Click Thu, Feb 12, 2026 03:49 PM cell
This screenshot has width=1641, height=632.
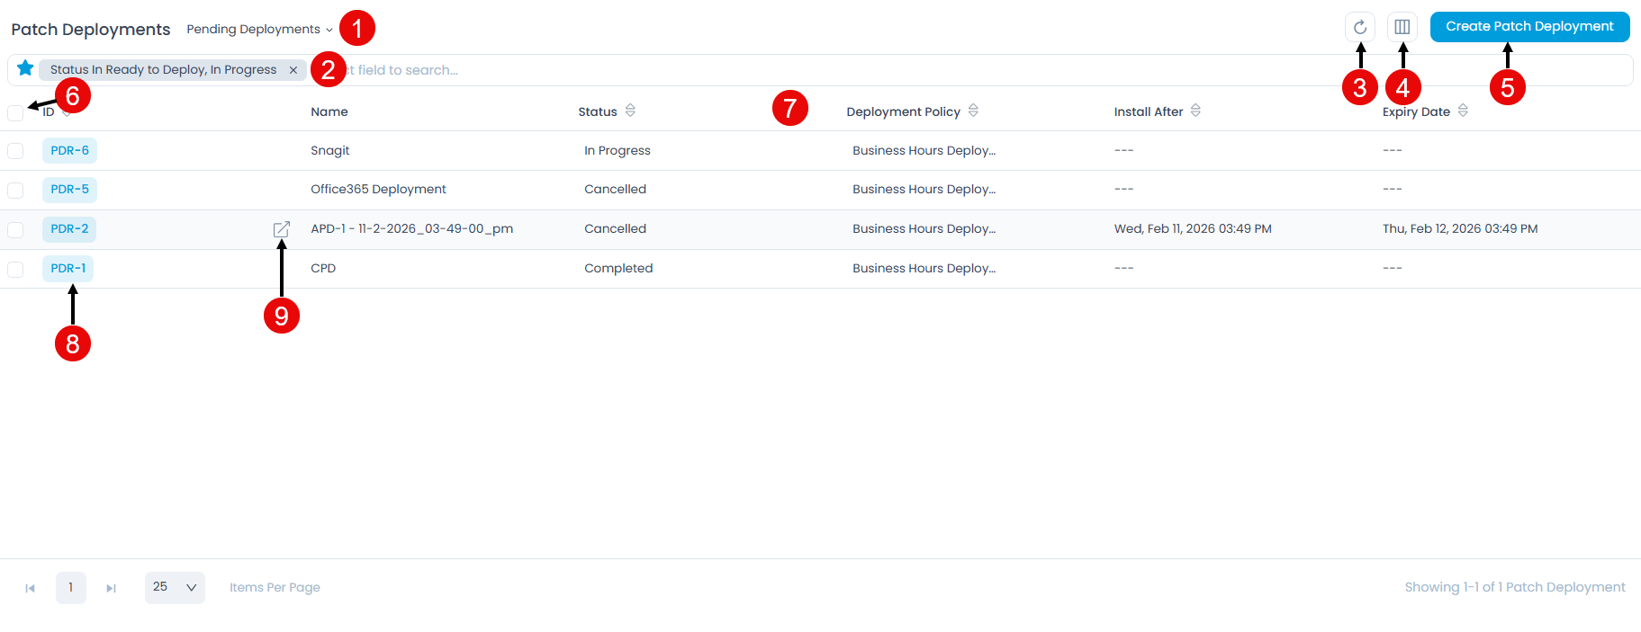click(1460, 228)
